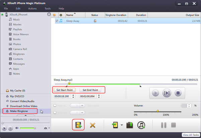The height and width of the screenshot is (138, 201).
Task: Click the Set Start Point button
Action: [x=66, y=90]
